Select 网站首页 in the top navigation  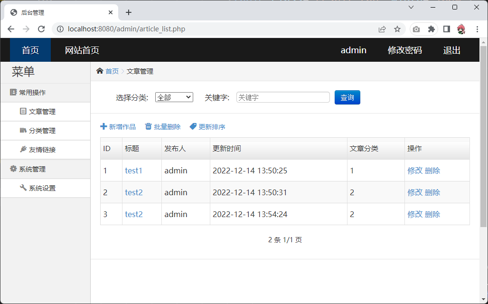tap(82, 50)
